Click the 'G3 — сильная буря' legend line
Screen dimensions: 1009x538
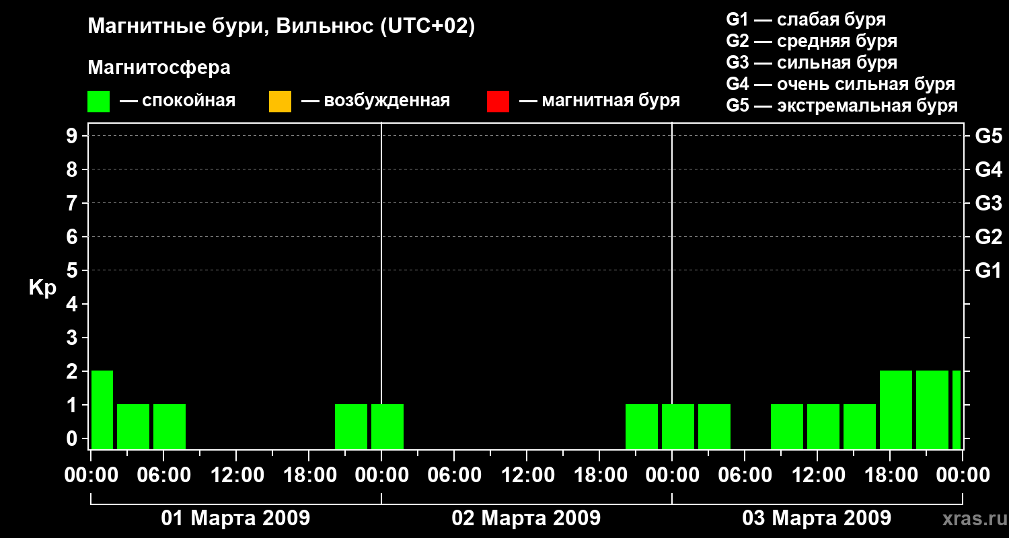point(811,63)
